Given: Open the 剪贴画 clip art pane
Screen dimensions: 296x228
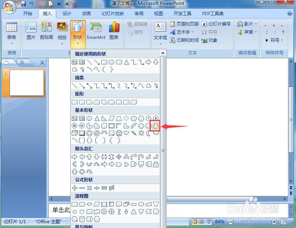Looking at the screenshot, I should pyautogui.click(x=47, y=31).
